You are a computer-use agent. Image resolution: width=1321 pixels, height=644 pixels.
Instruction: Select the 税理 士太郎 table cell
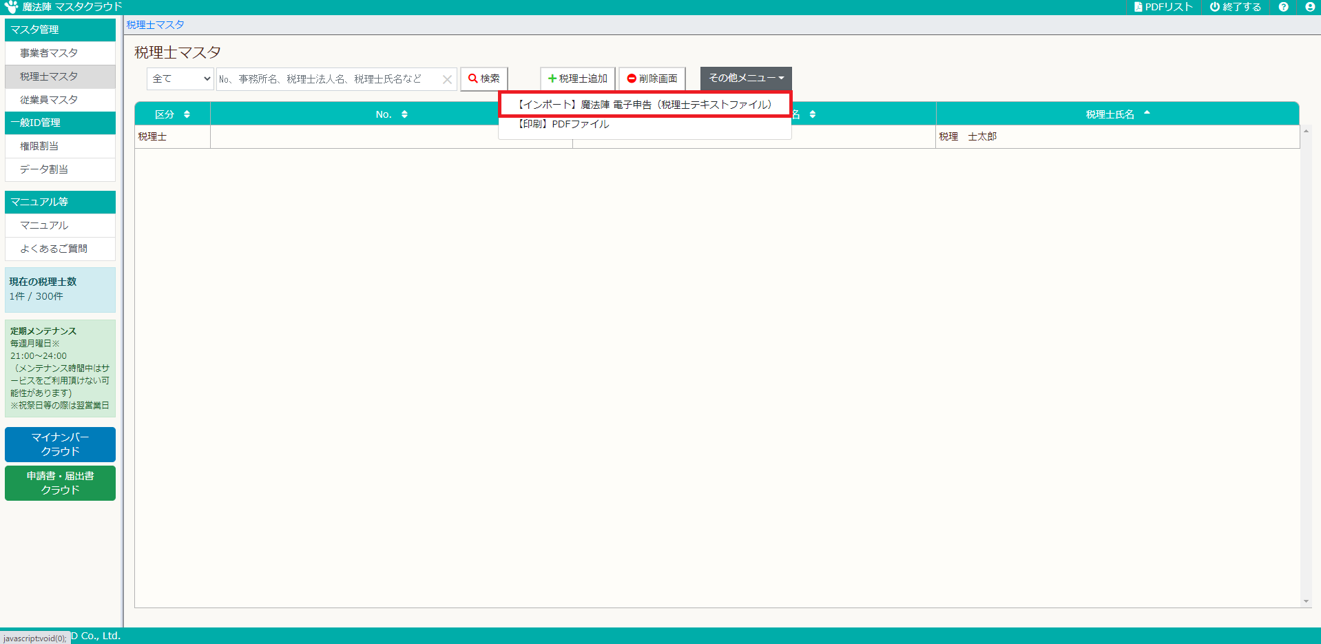point(1117,136)
